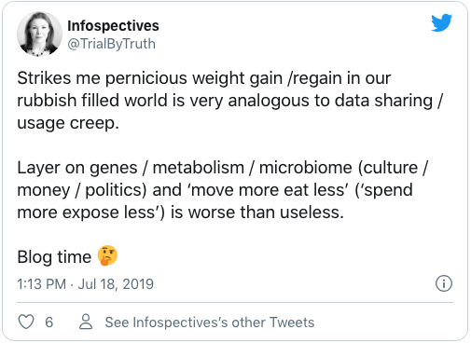Click the like count number 6
The height and width of the screenshot is (343, 471).
click(x=49, y=322)
